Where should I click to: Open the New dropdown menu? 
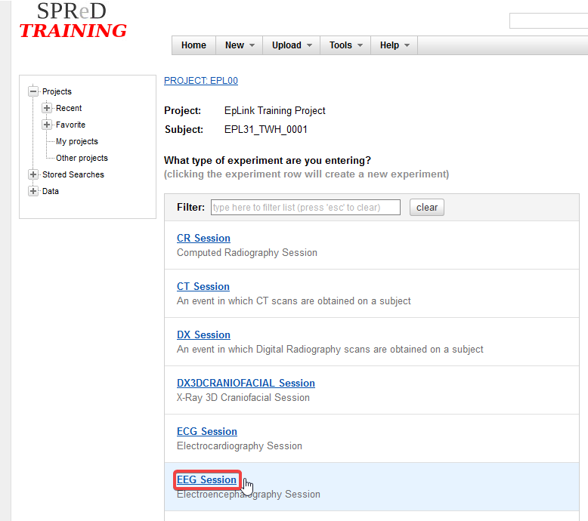(240, 45)
